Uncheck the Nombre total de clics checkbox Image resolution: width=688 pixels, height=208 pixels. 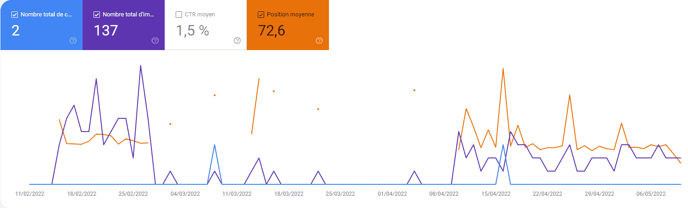click(15, 15)
